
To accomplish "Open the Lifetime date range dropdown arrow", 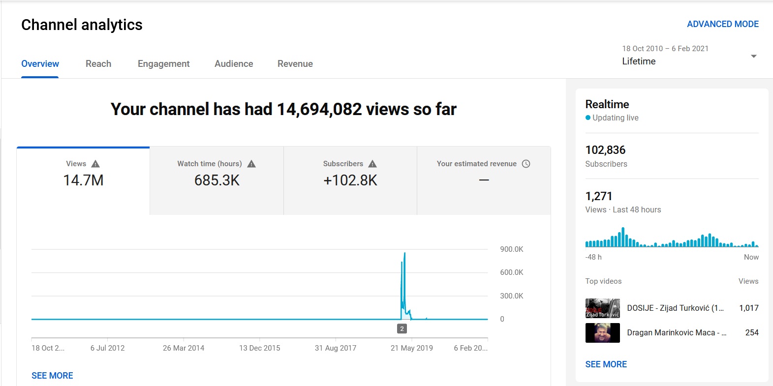I will click(x=753, y=56).
